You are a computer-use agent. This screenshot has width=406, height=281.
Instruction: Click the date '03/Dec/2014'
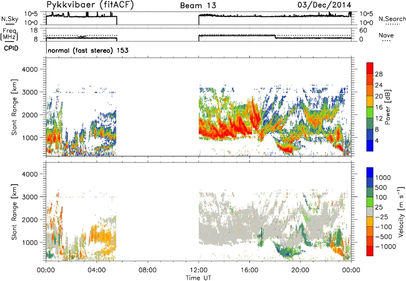point(324,5)
